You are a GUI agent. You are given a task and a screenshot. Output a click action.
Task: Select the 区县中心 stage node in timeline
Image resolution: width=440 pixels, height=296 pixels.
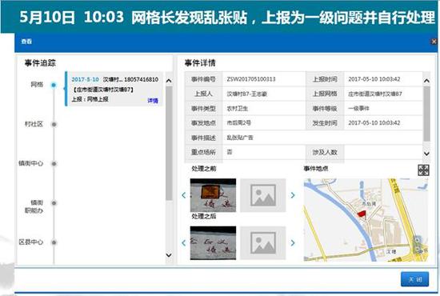54,242
